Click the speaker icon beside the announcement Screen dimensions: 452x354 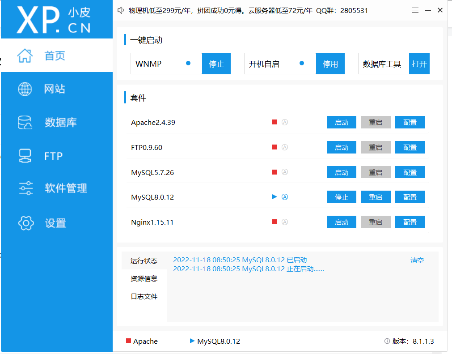click(120, 10)
